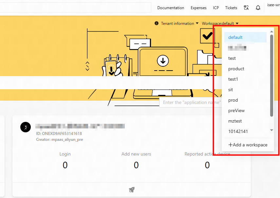Click the ID ONEXD9AF653141618 text
This screenshot has width=280, height=198.
point(59,134)
